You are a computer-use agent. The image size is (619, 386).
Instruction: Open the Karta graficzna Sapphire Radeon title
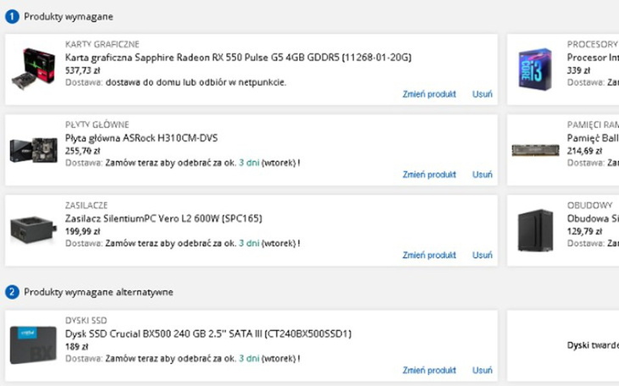(238, 58)
